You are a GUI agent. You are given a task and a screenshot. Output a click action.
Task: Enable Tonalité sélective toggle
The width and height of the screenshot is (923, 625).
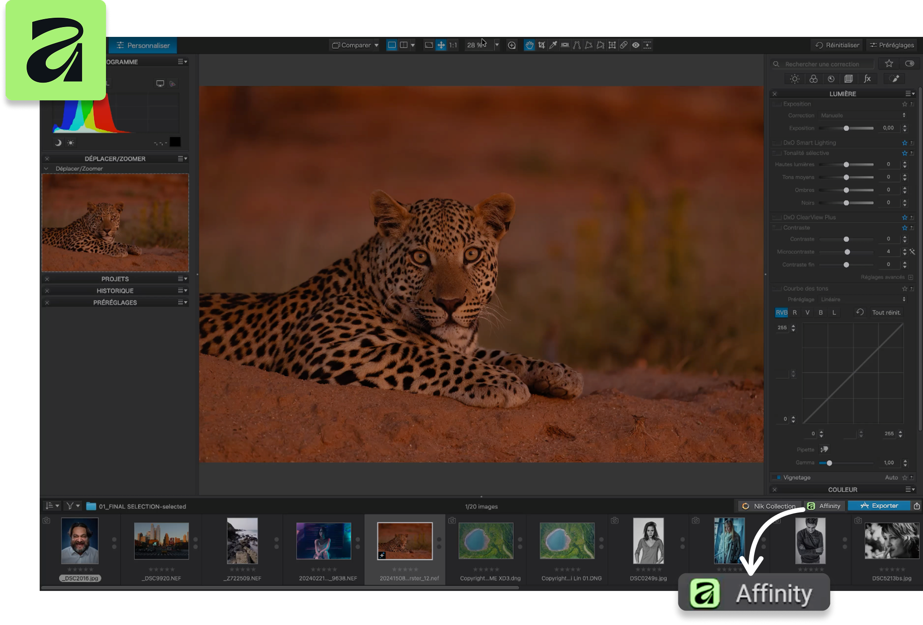pyautogui.click(x=777, y=153)
